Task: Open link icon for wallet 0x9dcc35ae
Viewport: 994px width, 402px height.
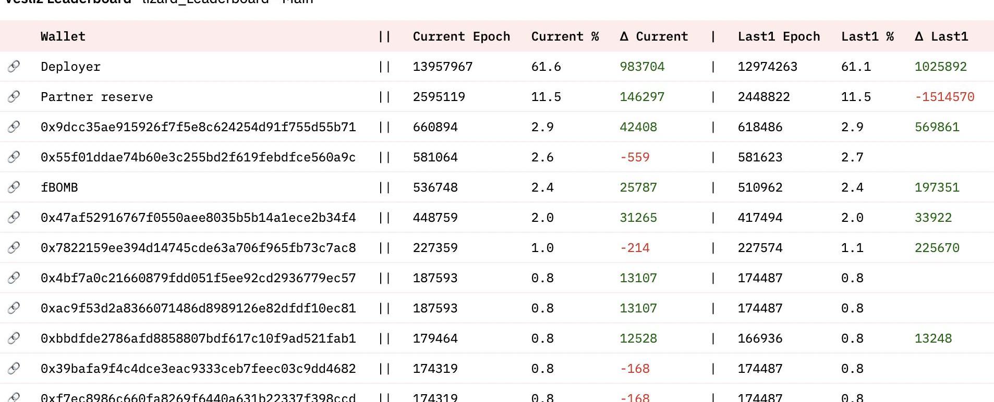Action: click(14, 127)
